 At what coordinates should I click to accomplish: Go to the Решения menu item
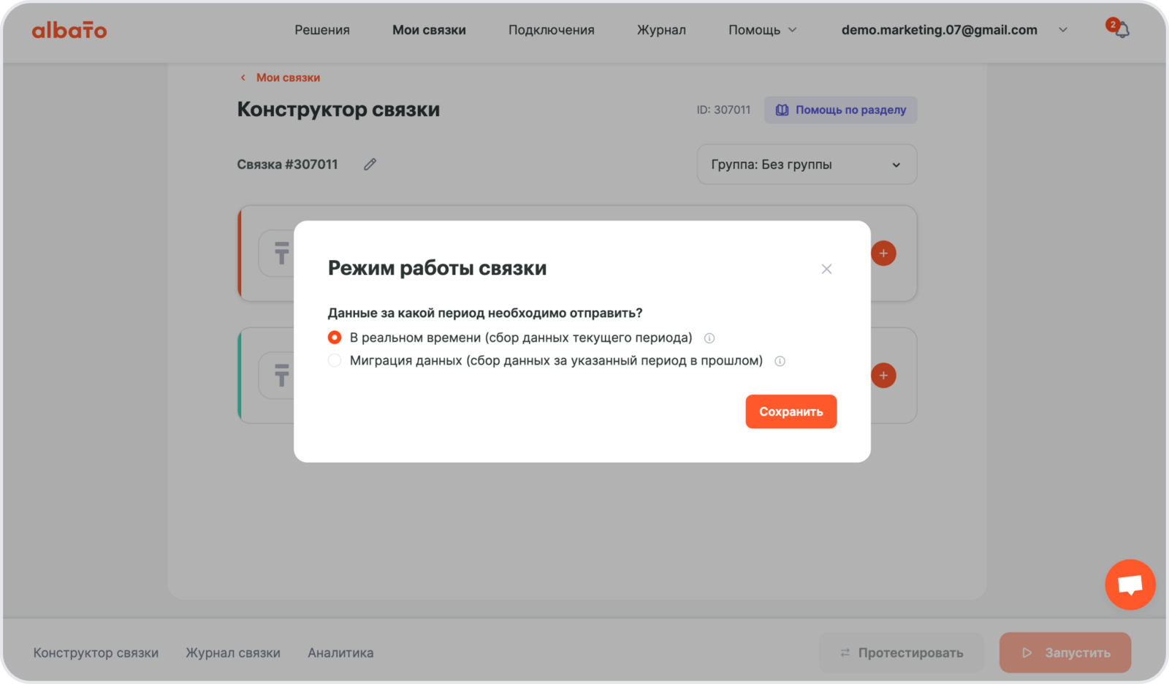pyautogui.click(x=322, y=30)
